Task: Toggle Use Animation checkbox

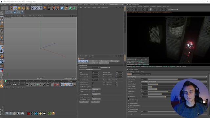Action: (x=93, y=83)
